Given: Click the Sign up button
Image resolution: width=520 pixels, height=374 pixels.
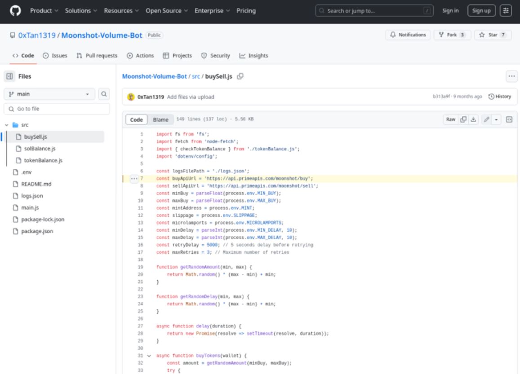Looking at the screenshot, I should (x=481, y=11).
